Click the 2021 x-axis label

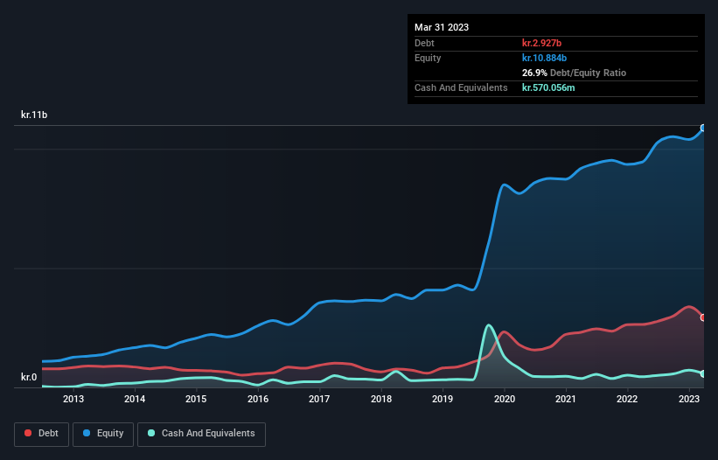(566, 399)
